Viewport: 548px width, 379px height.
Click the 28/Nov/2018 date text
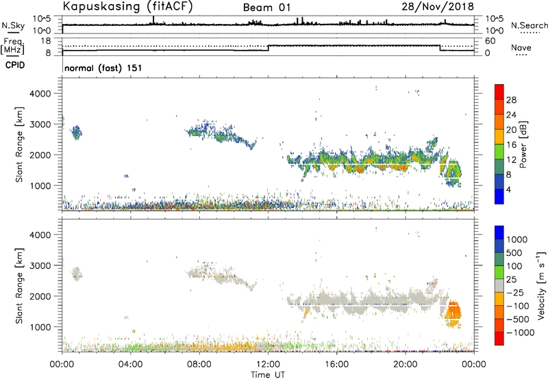click(x=438, y=6)
